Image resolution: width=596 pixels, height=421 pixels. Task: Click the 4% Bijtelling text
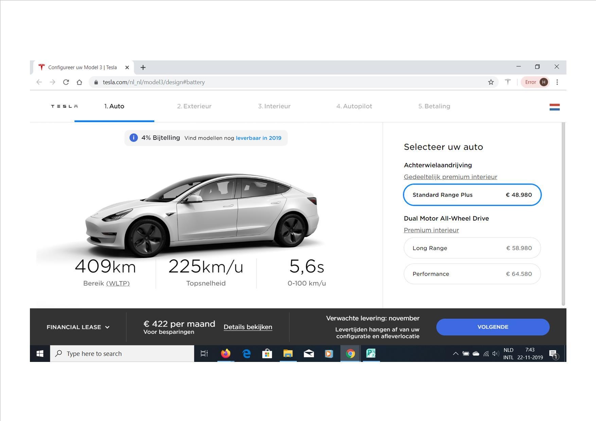(x=161, y=138)
